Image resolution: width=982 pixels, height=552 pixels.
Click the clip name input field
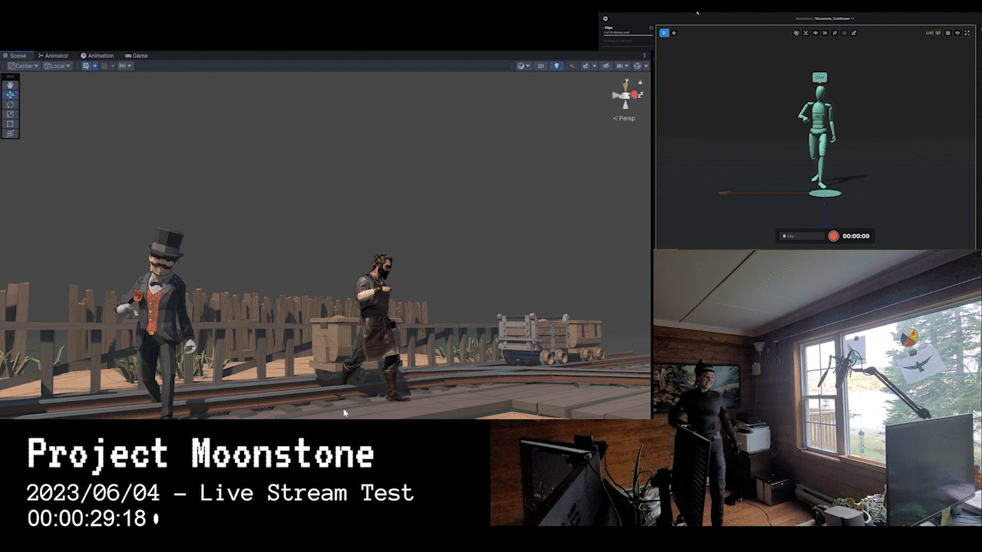coord(801,236)
